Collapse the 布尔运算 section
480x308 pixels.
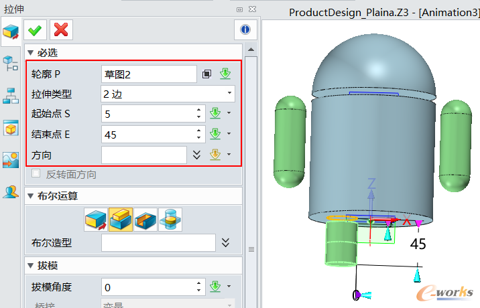coord(30,196)
